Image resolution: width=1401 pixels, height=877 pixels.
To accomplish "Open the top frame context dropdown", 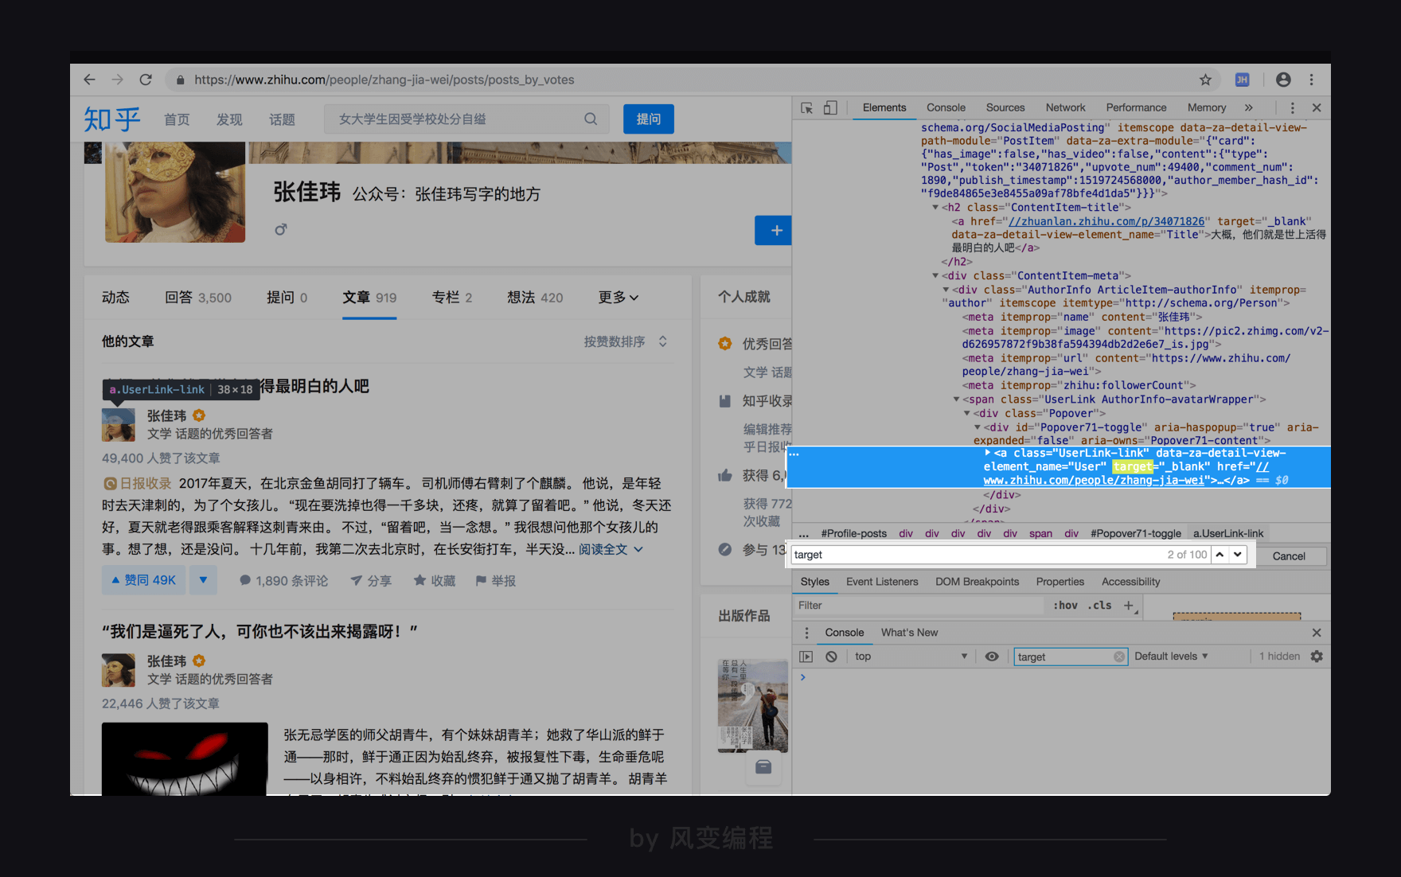I will click(x=911, y=656).
